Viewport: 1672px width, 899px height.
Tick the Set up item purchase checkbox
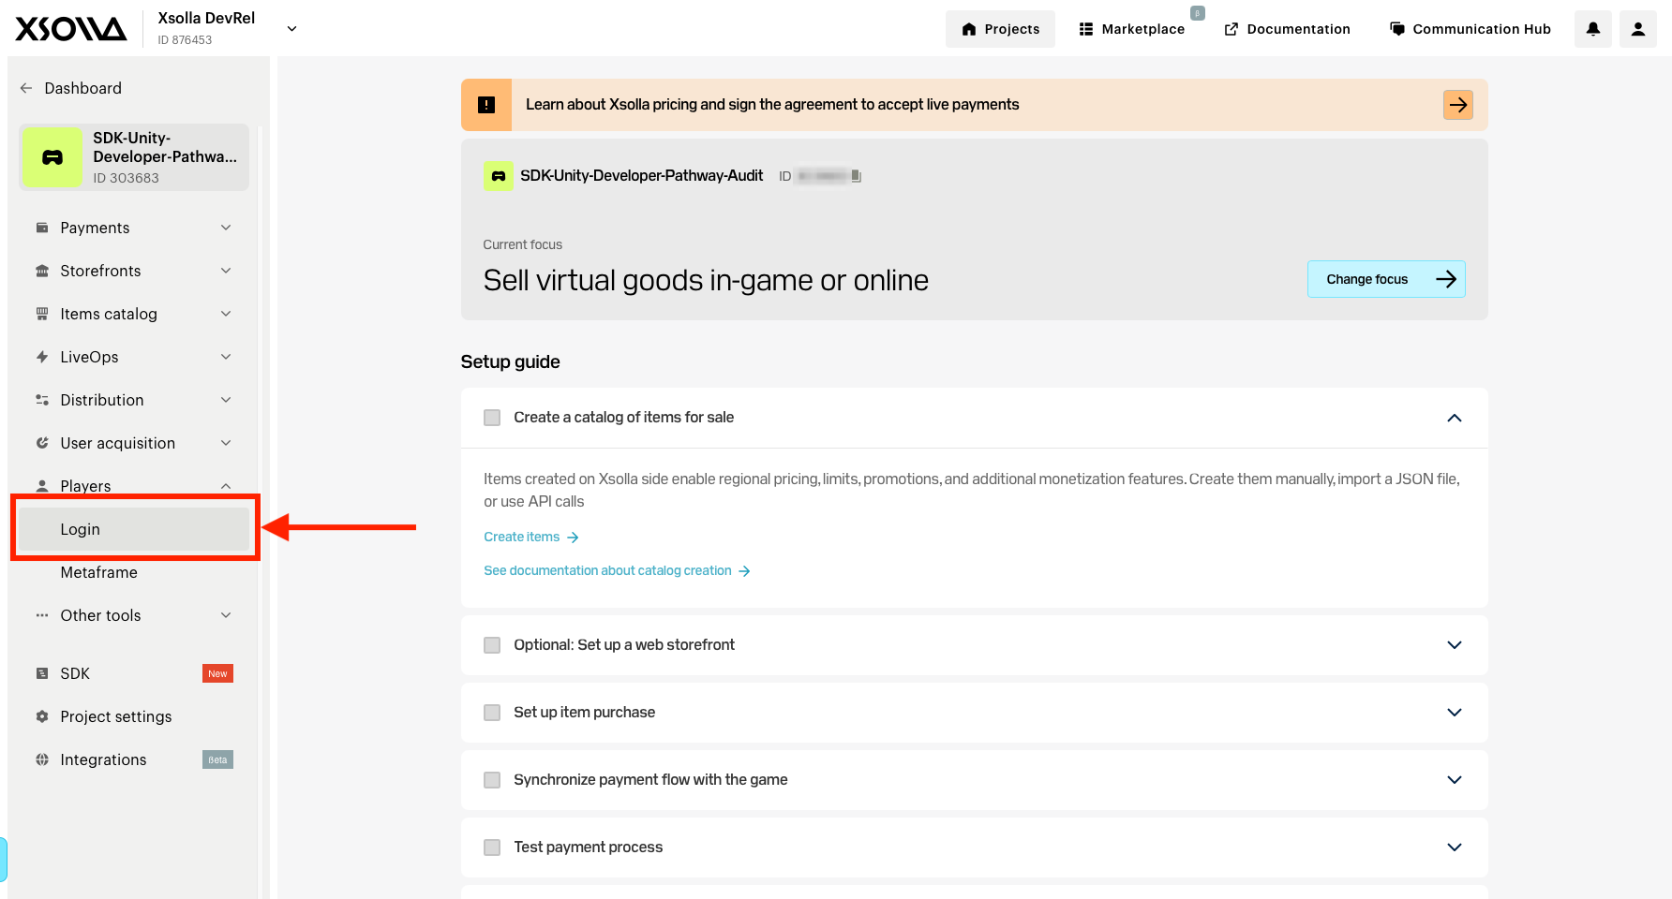coord(492,713)
